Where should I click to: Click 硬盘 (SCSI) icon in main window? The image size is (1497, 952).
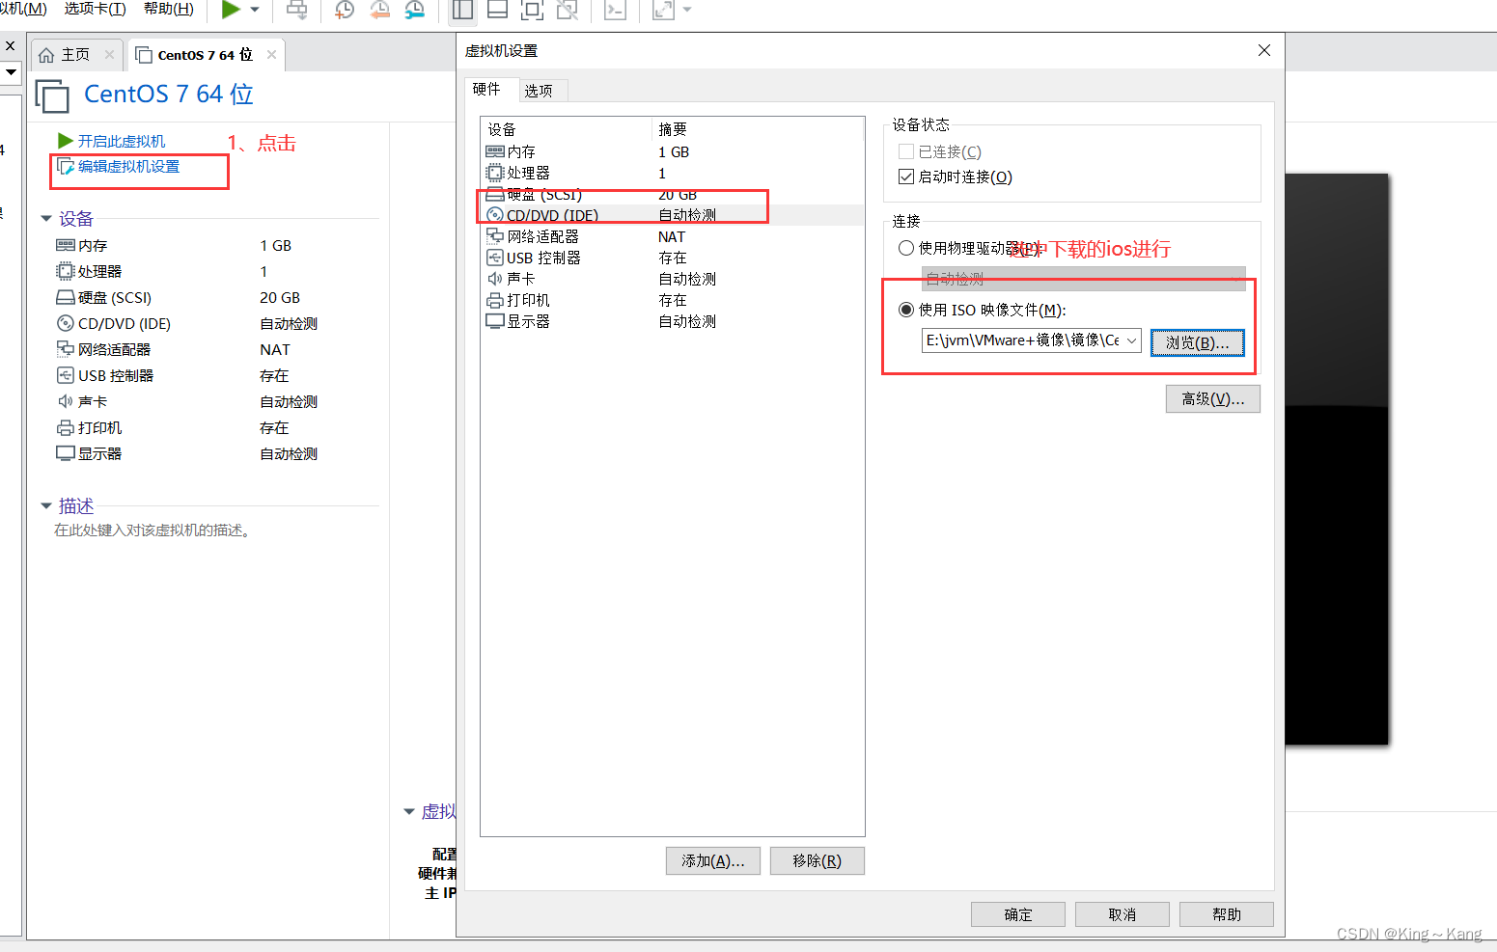66,298
